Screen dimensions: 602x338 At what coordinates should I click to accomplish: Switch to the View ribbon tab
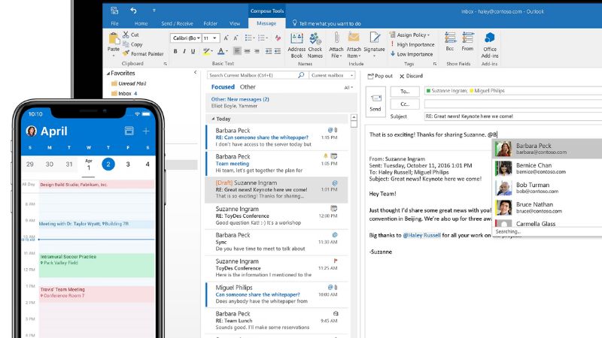coord(235,23)
